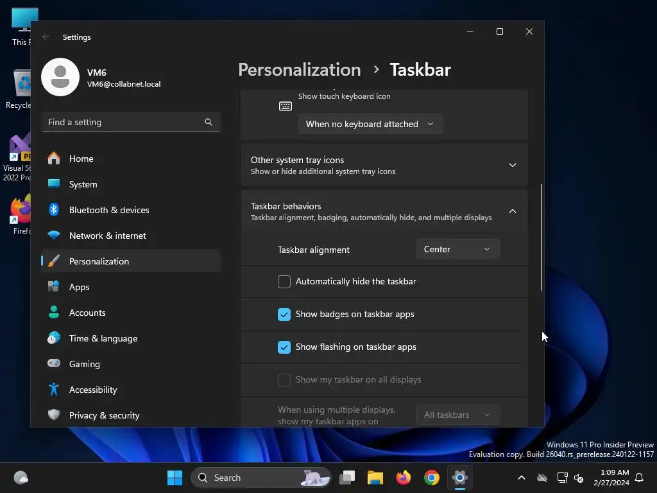The height and width of the screenshot is (493, 657).
Task: Open System settings page
Action: pyautogui.click(x=131, y=184)
